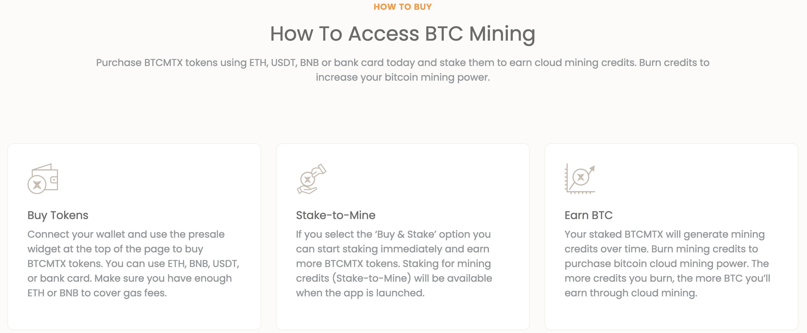This screenshot has height=333, width=807.
Task: Click the hand holding coin staking icon
Action: (x=311, y=179)
